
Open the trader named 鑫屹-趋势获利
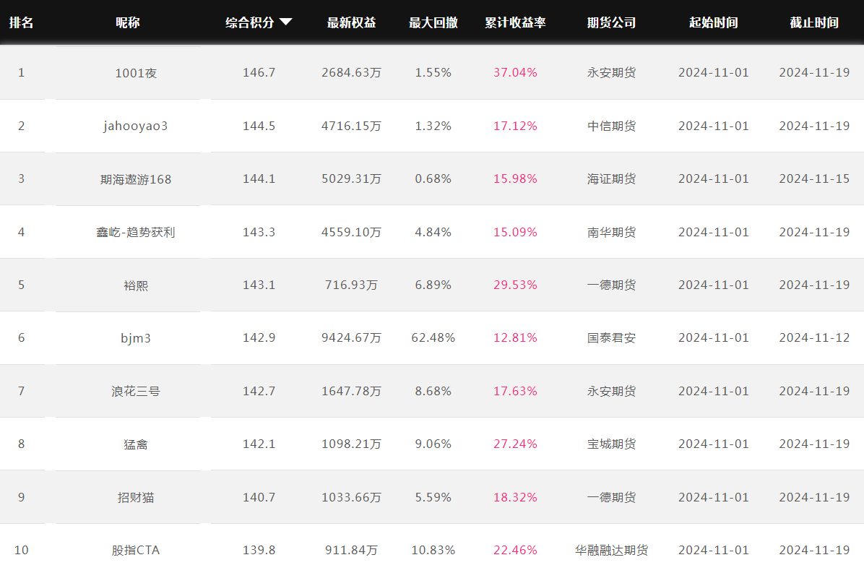click(136, 232)
